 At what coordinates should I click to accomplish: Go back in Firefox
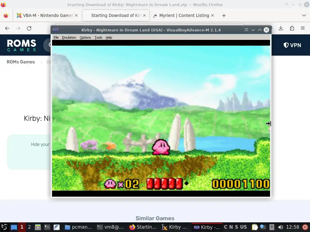pyautogui.click(x=7, y=28)
